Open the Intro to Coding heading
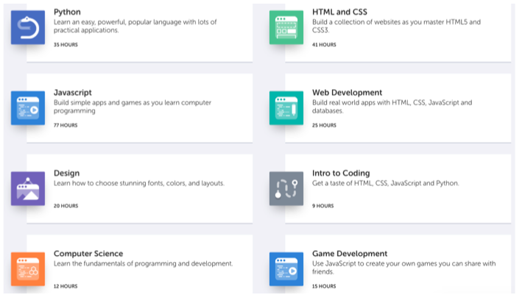The width and height of the screenshot is (525, 303). pos(343,174)
